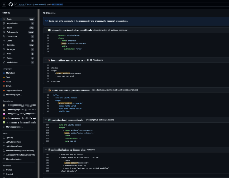Image resolution: width=229 pixels, height=178 pixels.
Task: Collapse the 1.intro&sample.md result
Action: pos(46,90)
